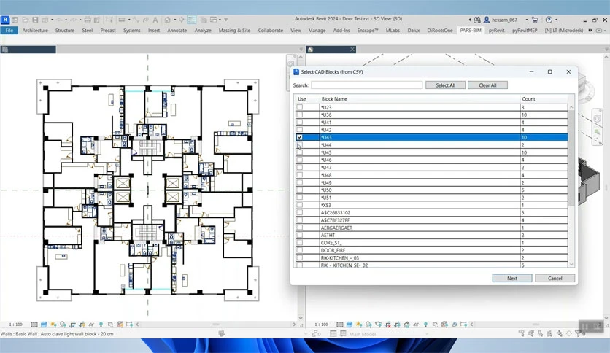Click the 3D view horizontal scrollbar
The width and height of the screenshot is (610, 353).
536,325
